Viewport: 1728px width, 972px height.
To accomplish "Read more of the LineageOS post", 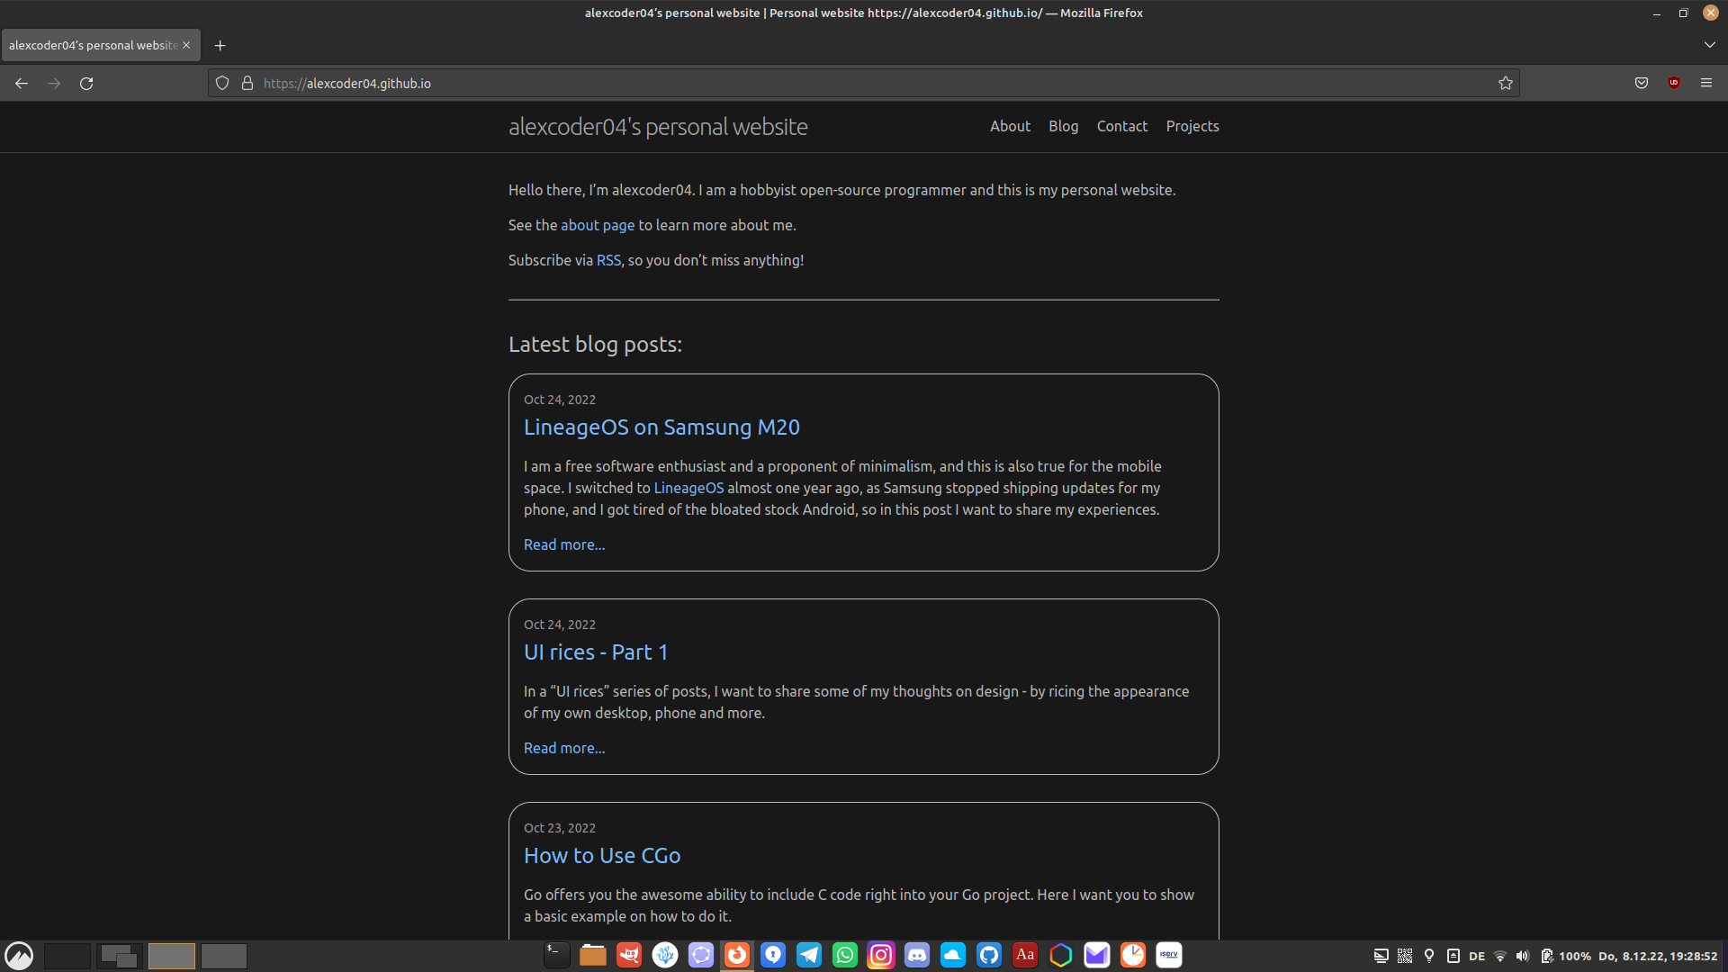I will tap(564, 544).
